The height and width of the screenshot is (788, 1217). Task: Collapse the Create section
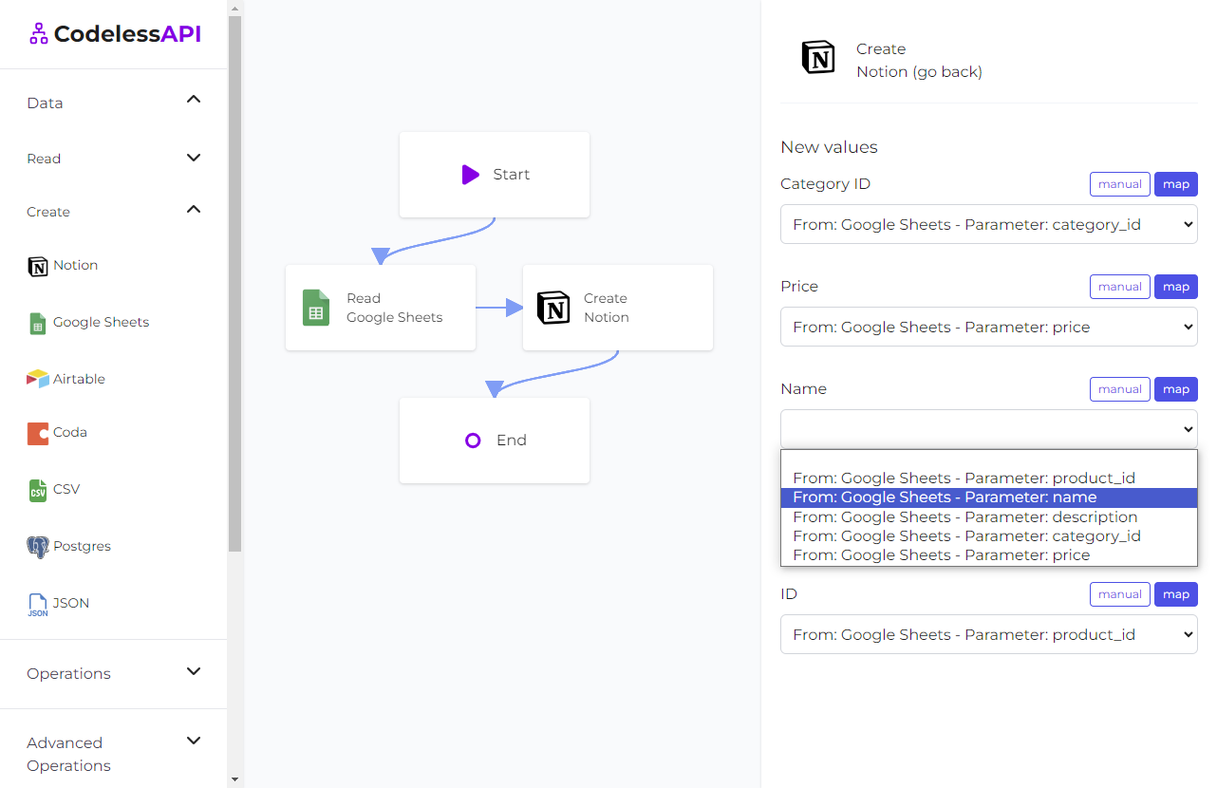point(194,209)
